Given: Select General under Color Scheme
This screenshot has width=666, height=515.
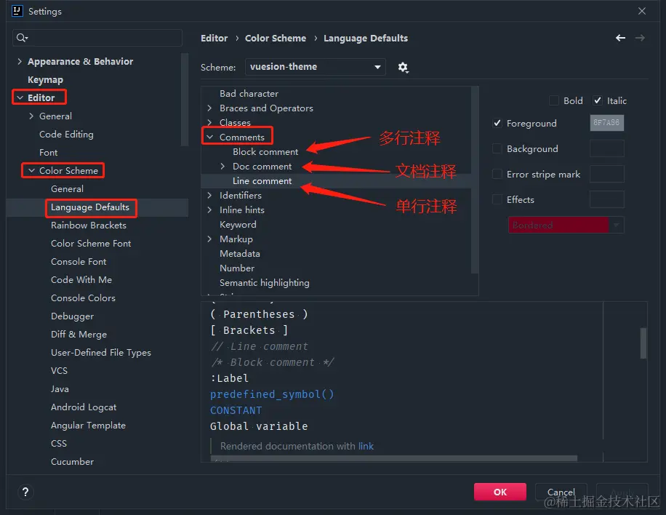Looking at the screenshot, I should (x=67, y=188).
